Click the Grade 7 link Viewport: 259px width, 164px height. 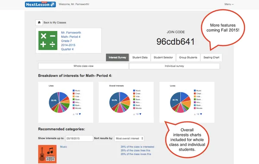coord(66,41)
